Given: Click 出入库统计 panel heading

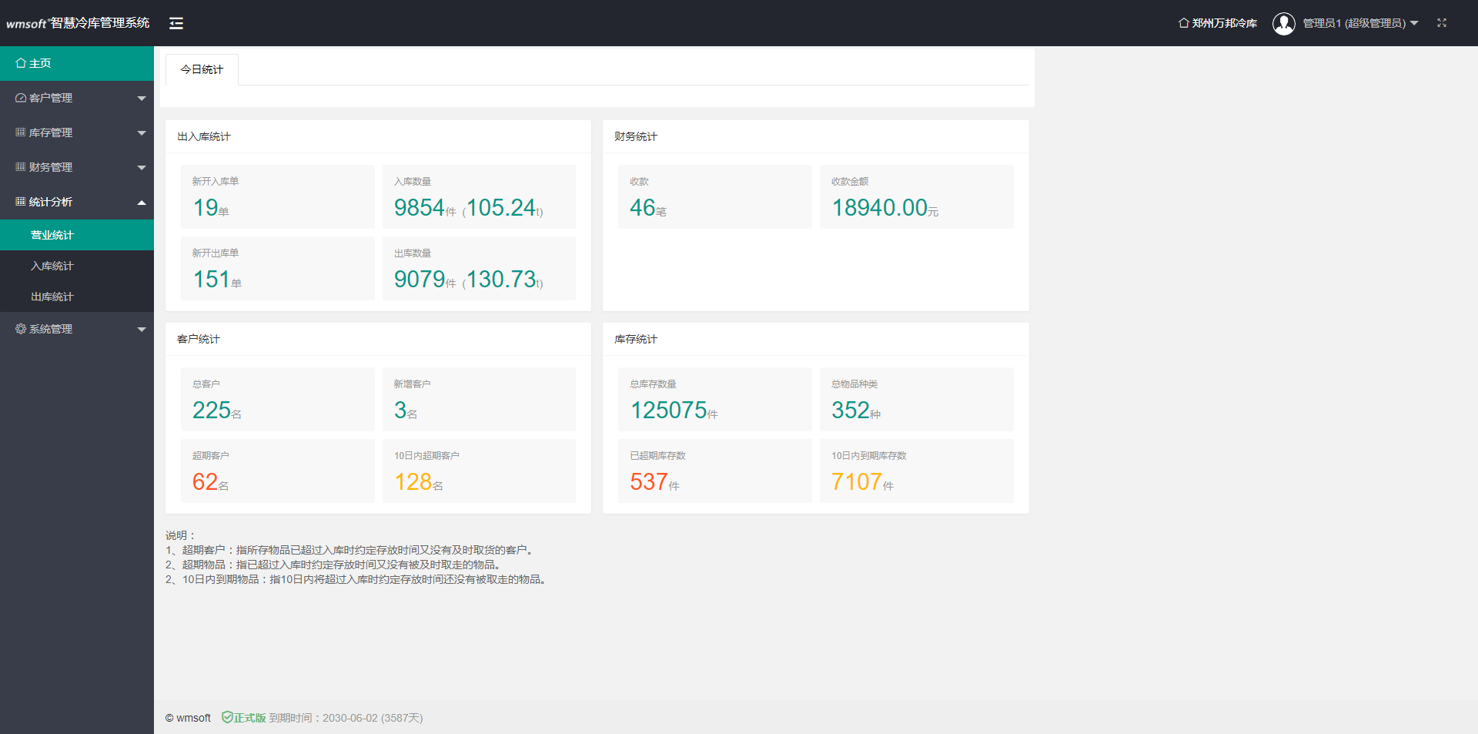Looking at the screenshot, I should coord(204,136).
